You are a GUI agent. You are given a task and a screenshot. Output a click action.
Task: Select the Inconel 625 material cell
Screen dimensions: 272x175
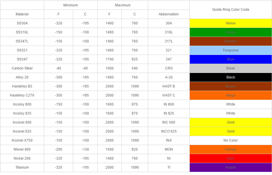[x=22, y=131]
